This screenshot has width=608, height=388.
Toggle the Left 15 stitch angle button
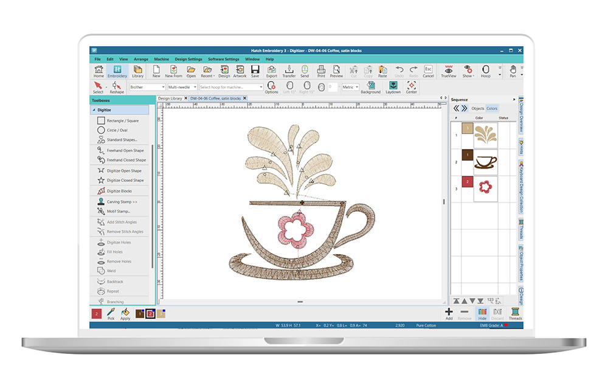pos(291,87)
